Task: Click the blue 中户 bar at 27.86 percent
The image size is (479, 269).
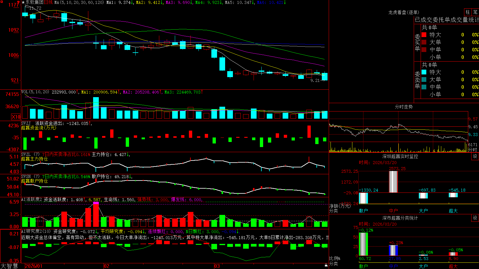Action: point(393,250)
